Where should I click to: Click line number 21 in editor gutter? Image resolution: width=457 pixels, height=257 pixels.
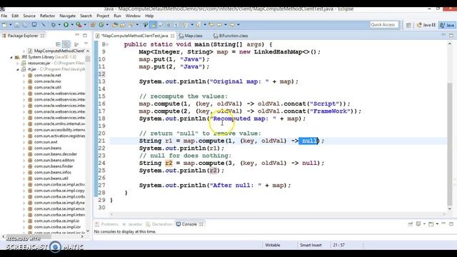(x=101, y=141)
